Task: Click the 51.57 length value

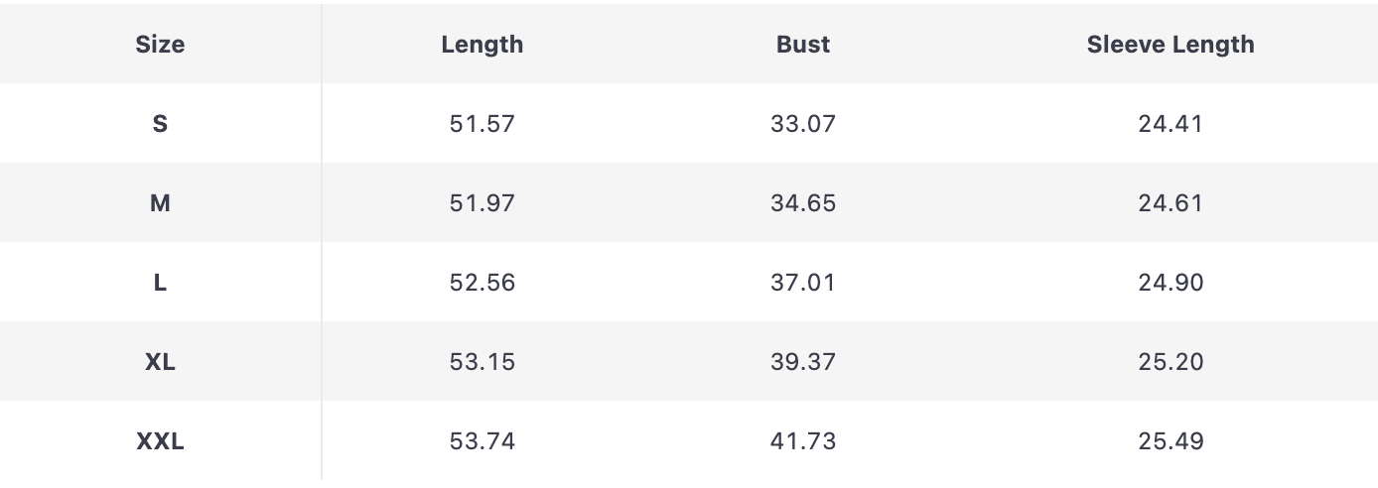Action: click(482, 124)
